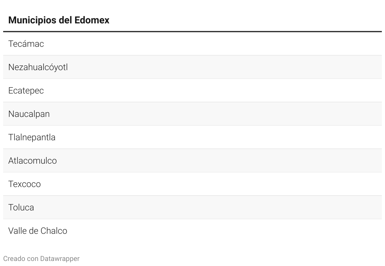
Task: Click the word Valle in last row
Action: [17, 231]
